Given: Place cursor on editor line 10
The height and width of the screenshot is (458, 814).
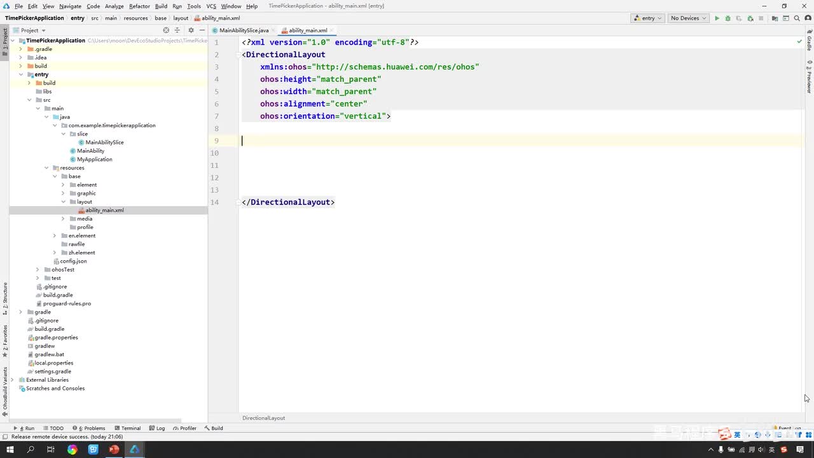Looking at the screenshot, I should pos(520,153).
